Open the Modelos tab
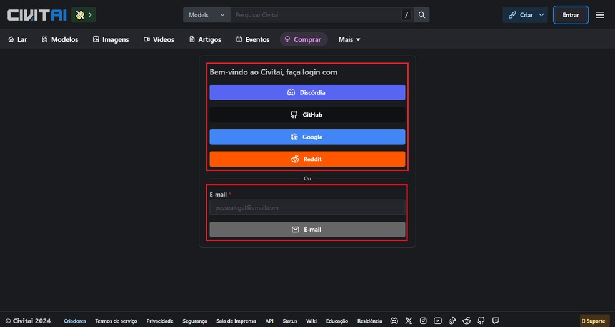 tap(60, 39)
